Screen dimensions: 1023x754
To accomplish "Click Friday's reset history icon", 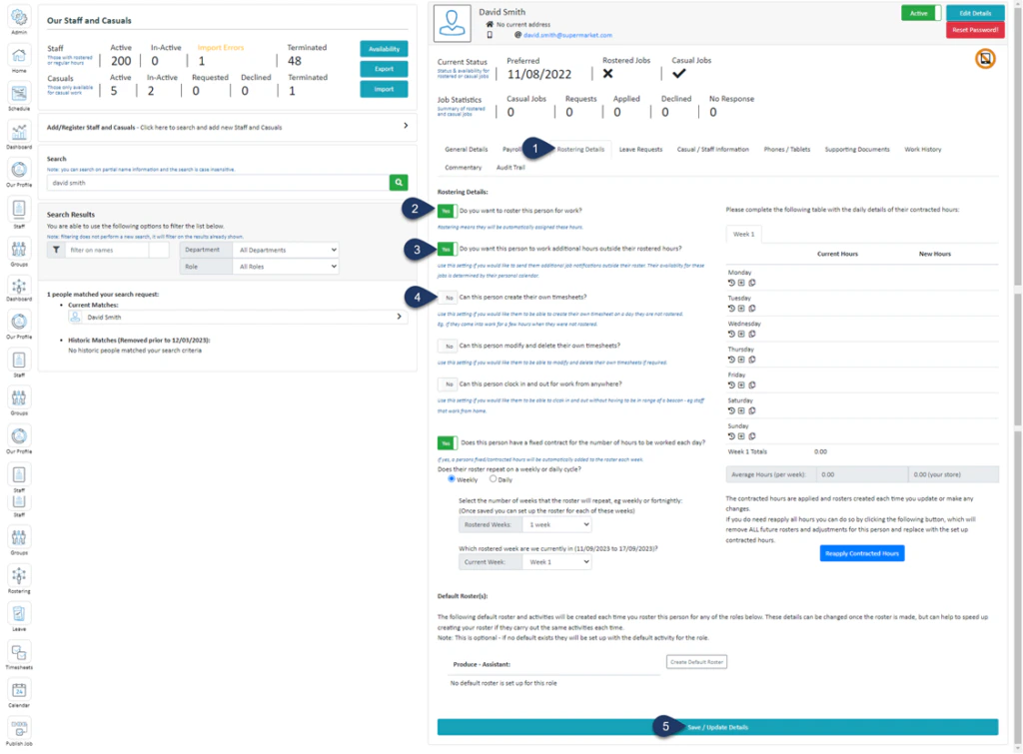I will click(731, 384).
